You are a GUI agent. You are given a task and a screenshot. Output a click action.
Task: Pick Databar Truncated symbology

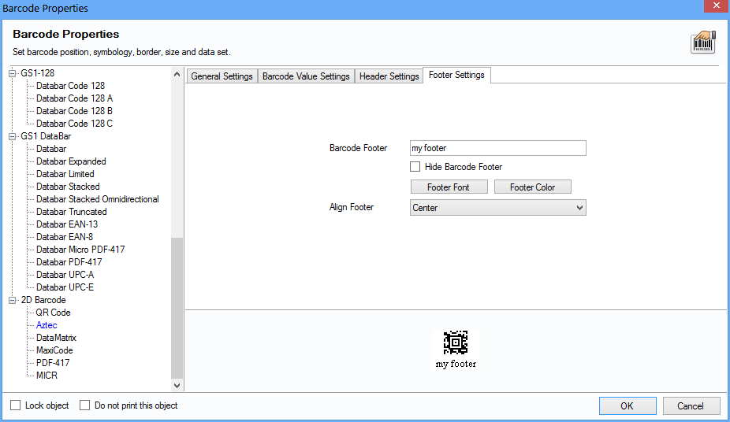click(x=71, y=212)
